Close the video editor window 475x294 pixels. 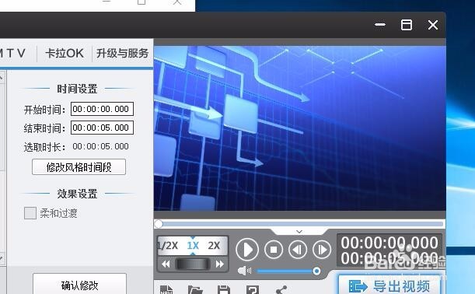[433, 25]
